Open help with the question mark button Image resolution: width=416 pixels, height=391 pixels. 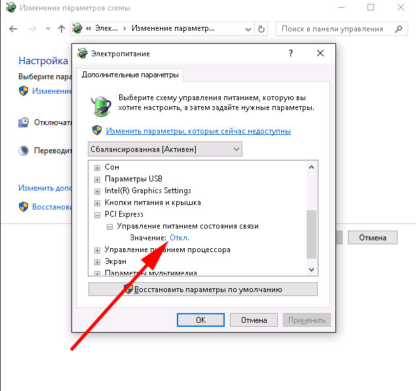(291, 53)
